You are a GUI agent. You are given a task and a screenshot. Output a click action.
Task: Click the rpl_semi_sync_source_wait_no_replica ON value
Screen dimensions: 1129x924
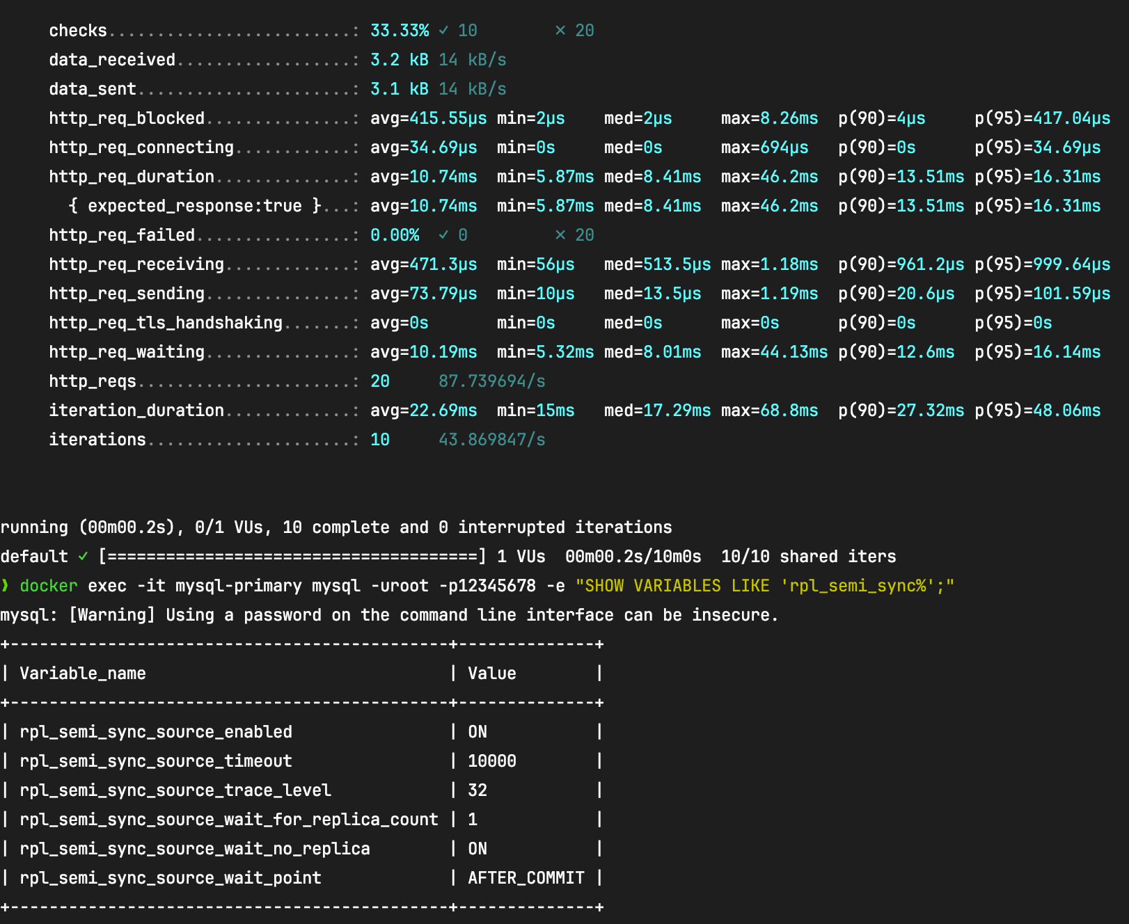[477, 848]
